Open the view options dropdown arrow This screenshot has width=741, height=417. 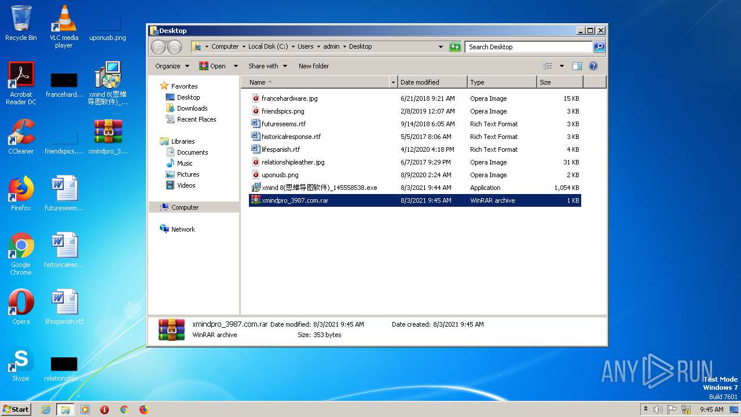(x=562, y=66)
